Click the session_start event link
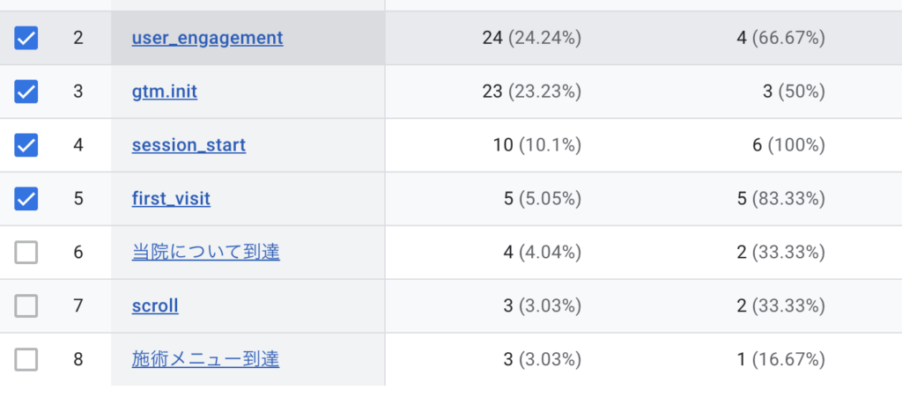Screen dimensions: 902x404 coord(189,145)
